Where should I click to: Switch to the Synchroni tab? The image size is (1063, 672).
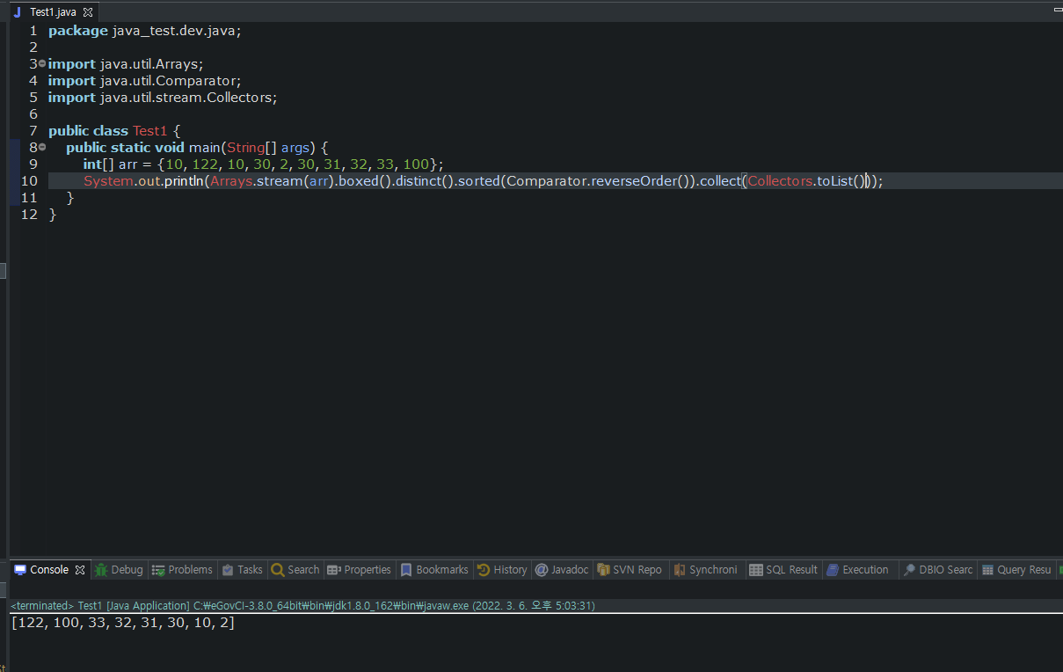click(x=705, y=570)
